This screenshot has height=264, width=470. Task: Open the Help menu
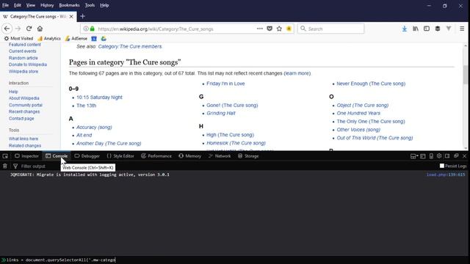point(104,5)
